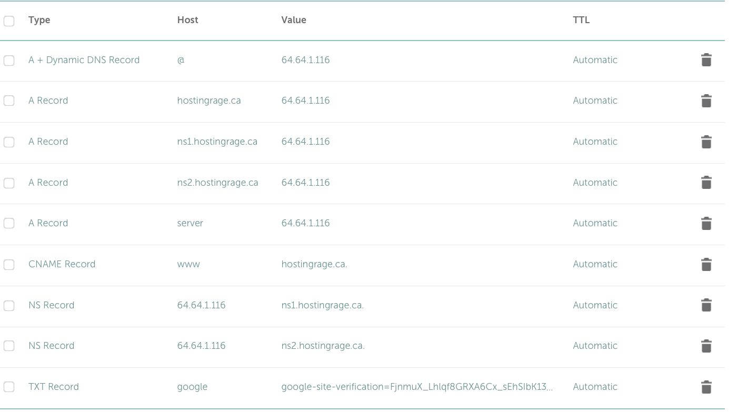Click trash icon for hostingrage.ca A Record

point(706,101)
